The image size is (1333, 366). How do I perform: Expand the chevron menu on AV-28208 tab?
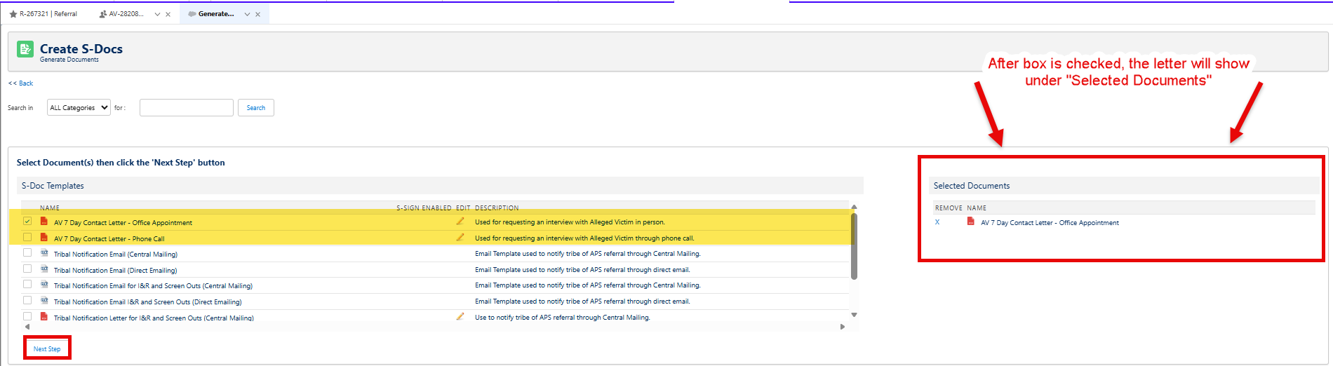[157, 14]
